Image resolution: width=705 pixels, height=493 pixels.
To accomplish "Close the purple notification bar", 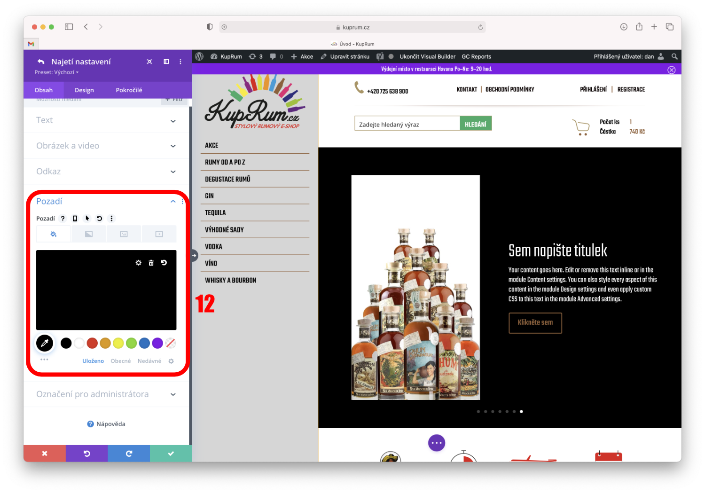I will pyautogui.click(x=671, y=70).
